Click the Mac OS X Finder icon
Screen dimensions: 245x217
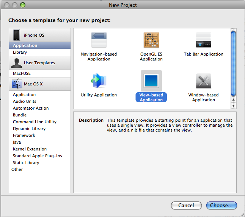[x=17, y=84]
